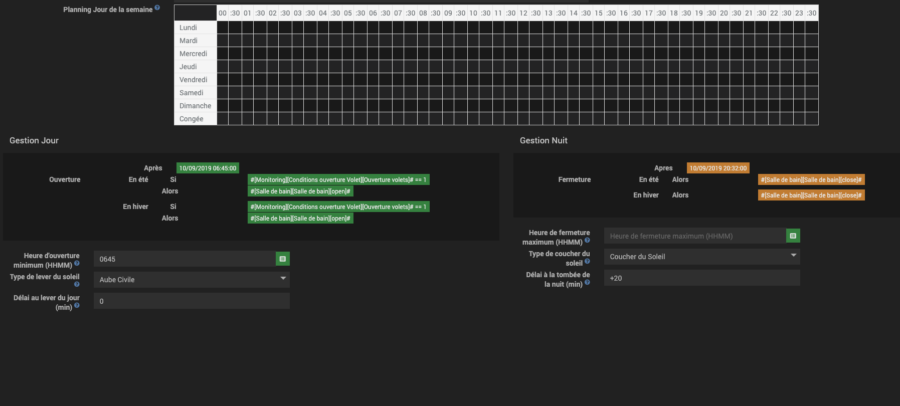
Task: Click the Mardi row label
Action: (196, 41)
